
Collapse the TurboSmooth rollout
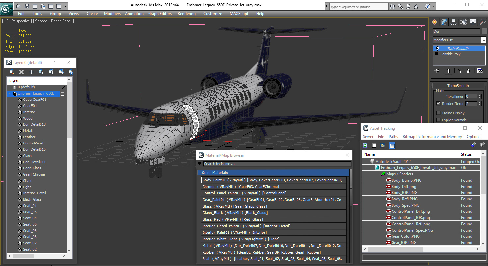[x=435, y=86]
